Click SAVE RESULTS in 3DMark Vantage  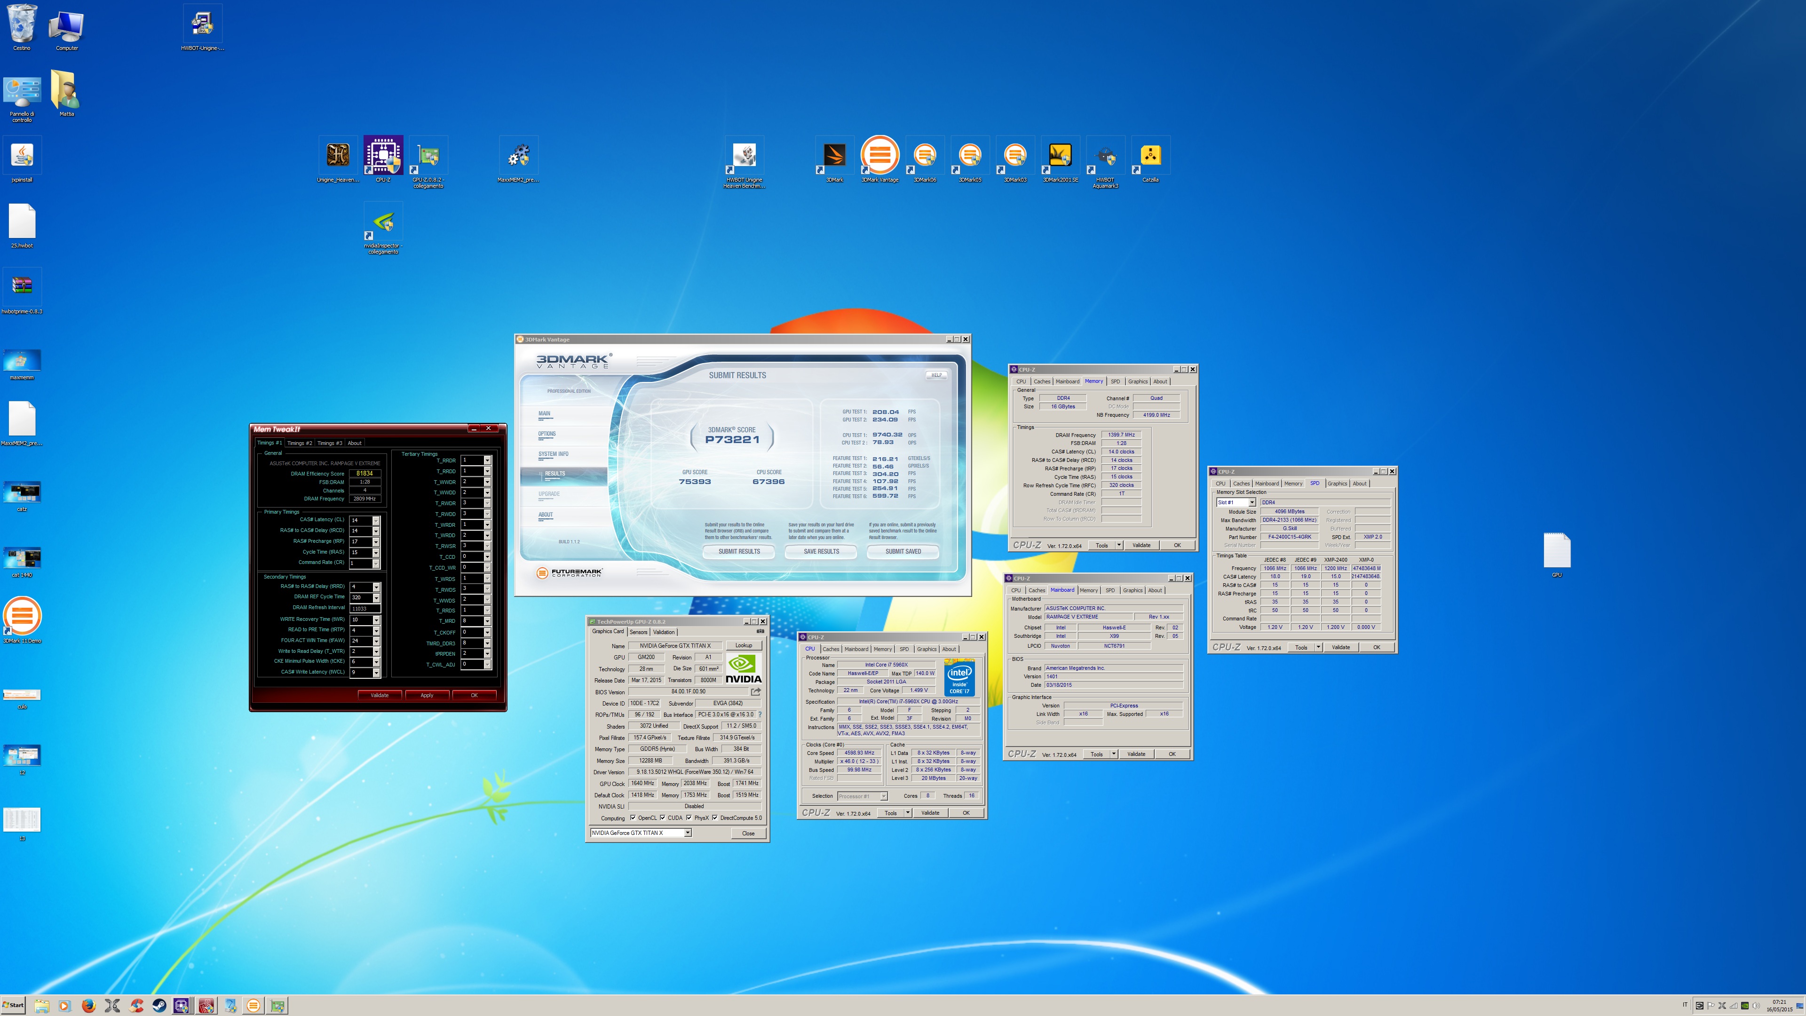click(x=821, y=551)
